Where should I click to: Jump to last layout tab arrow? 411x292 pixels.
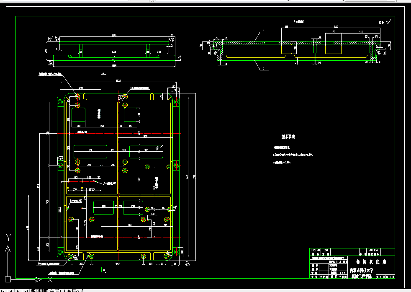coord(26,290)
